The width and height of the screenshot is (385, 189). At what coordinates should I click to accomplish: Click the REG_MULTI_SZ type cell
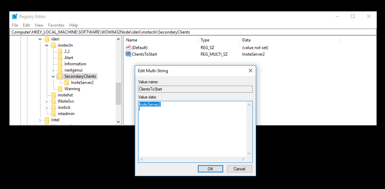coord(214,54)
